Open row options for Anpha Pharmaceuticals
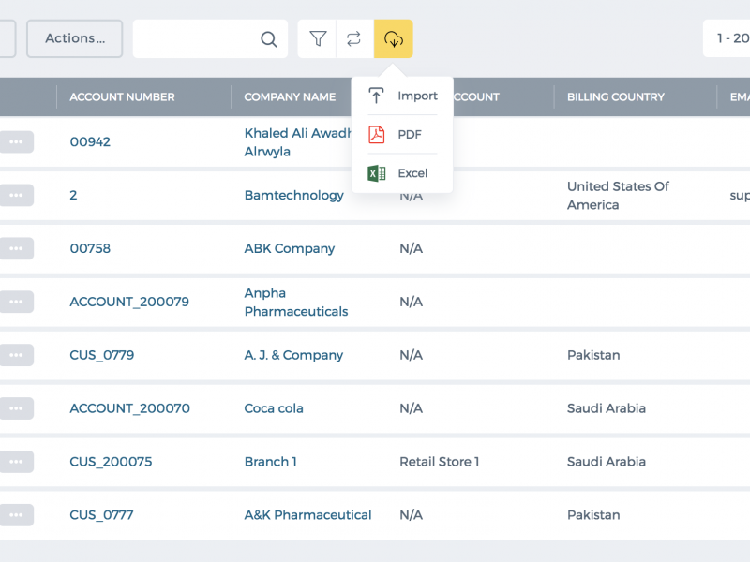This screenshot has height=562, width=750. click(16, 302)
